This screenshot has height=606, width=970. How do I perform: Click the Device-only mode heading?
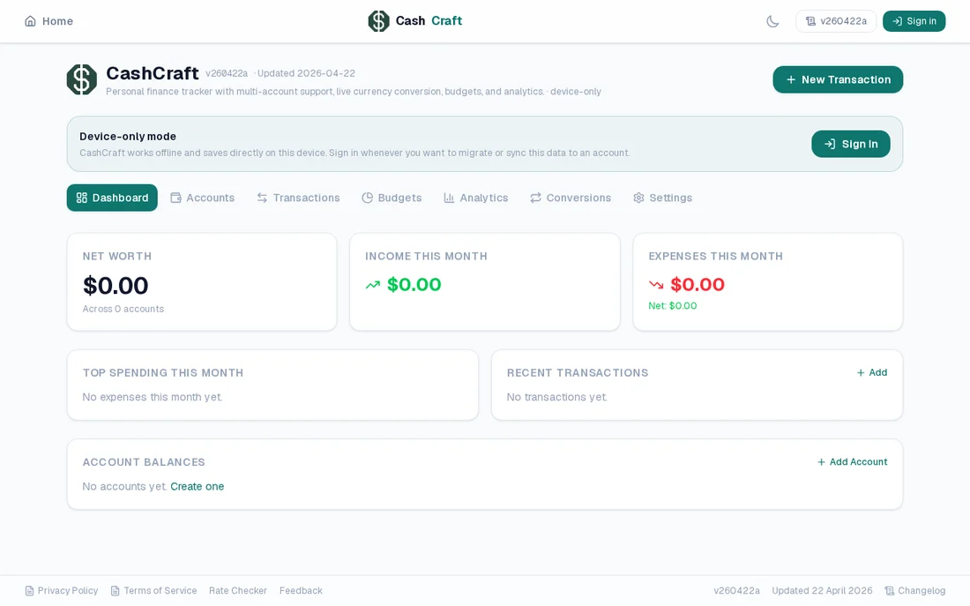tap(128, 136)
